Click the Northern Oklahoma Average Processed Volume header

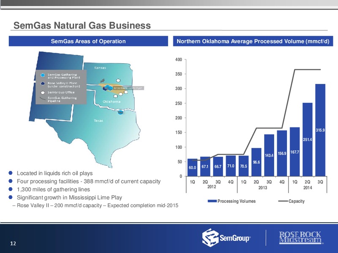[253, 41]
